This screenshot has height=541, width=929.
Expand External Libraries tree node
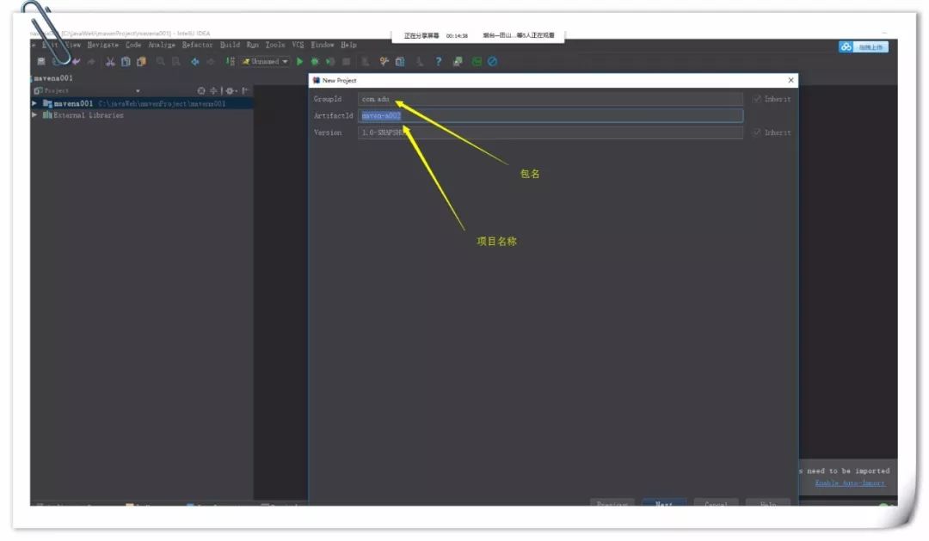click(x=34, y=115)
